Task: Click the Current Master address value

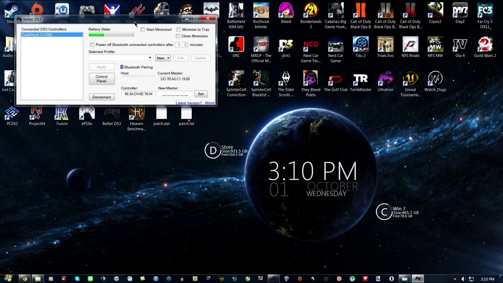Action: [x=175, y=79]
